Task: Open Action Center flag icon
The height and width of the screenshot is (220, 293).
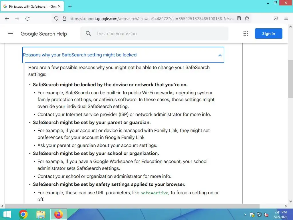Action: click(252, 215)
